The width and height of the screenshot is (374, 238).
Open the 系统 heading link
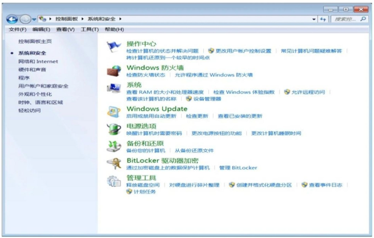tap(134, 85)
